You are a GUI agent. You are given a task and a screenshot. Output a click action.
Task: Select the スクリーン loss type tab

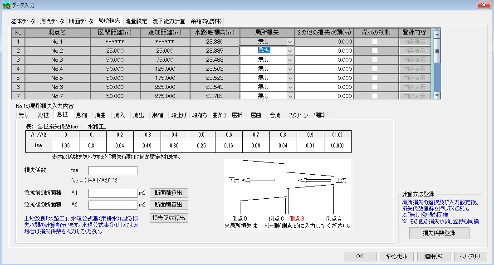pyautogui.click(x=298, y=115)
